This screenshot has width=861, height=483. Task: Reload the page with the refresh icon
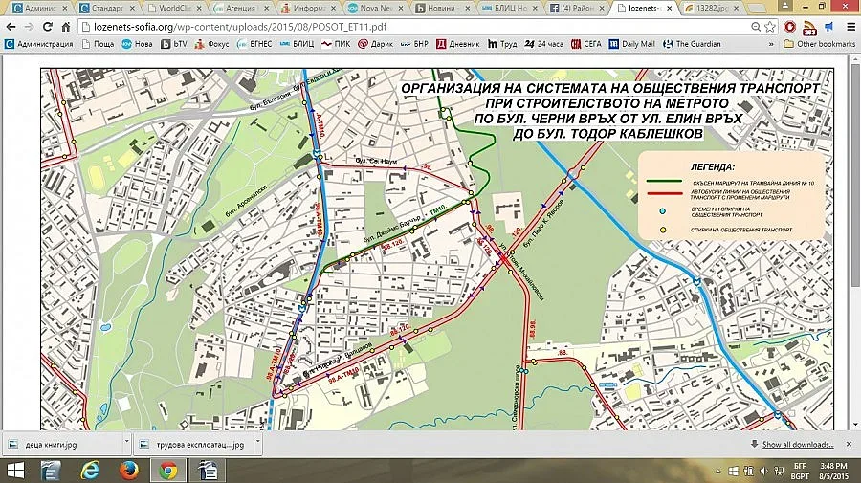[x=64, y=27]
